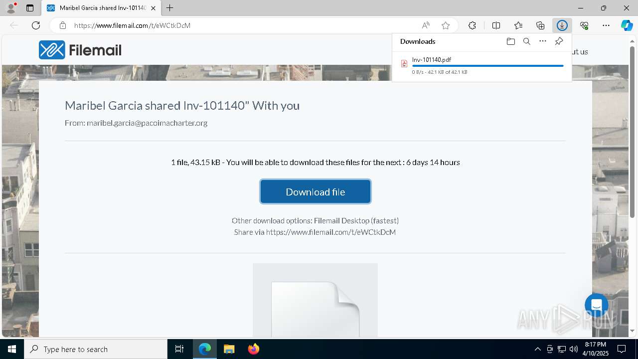Open the Copilot sidebar icon
Image resolution: width=638 pixels, height=359 pixels.
coord(627,25)
